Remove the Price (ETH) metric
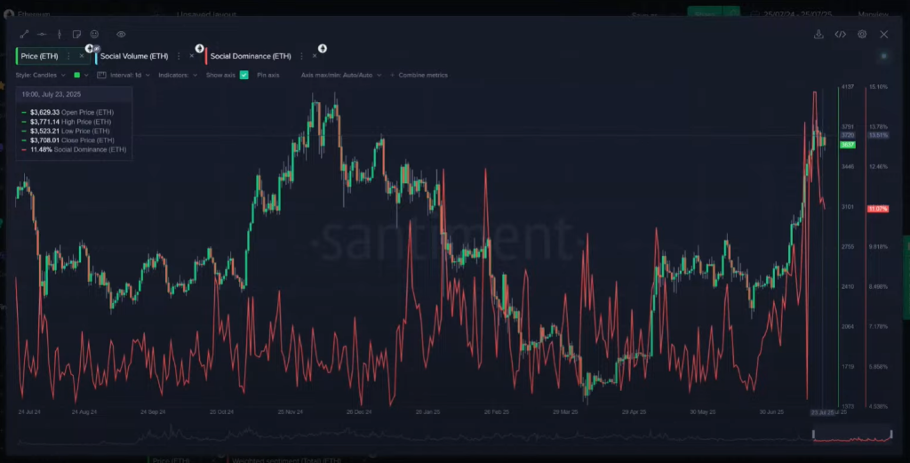The image size is (910, 463). [82, 56]
